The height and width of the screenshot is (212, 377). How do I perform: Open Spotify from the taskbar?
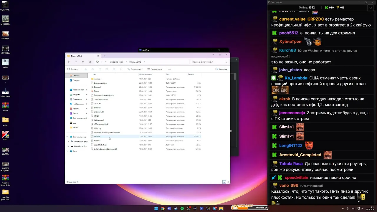click(x=182, y=208)
